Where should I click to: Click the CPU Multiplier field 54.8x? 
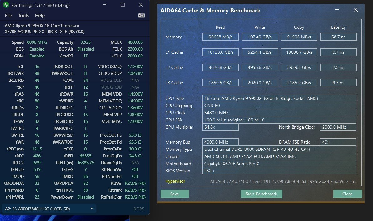tap(221, 127)
